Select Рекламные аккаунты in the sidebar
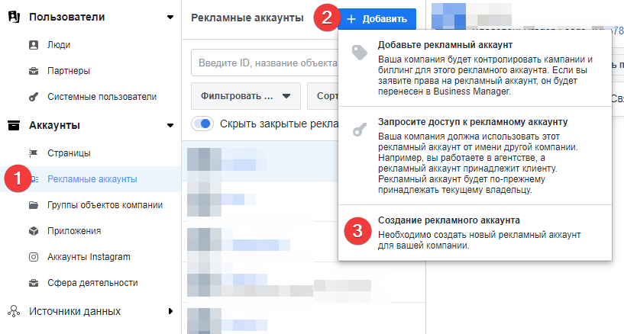The height and width of the screenshot is (334, 624). point(91,179)
